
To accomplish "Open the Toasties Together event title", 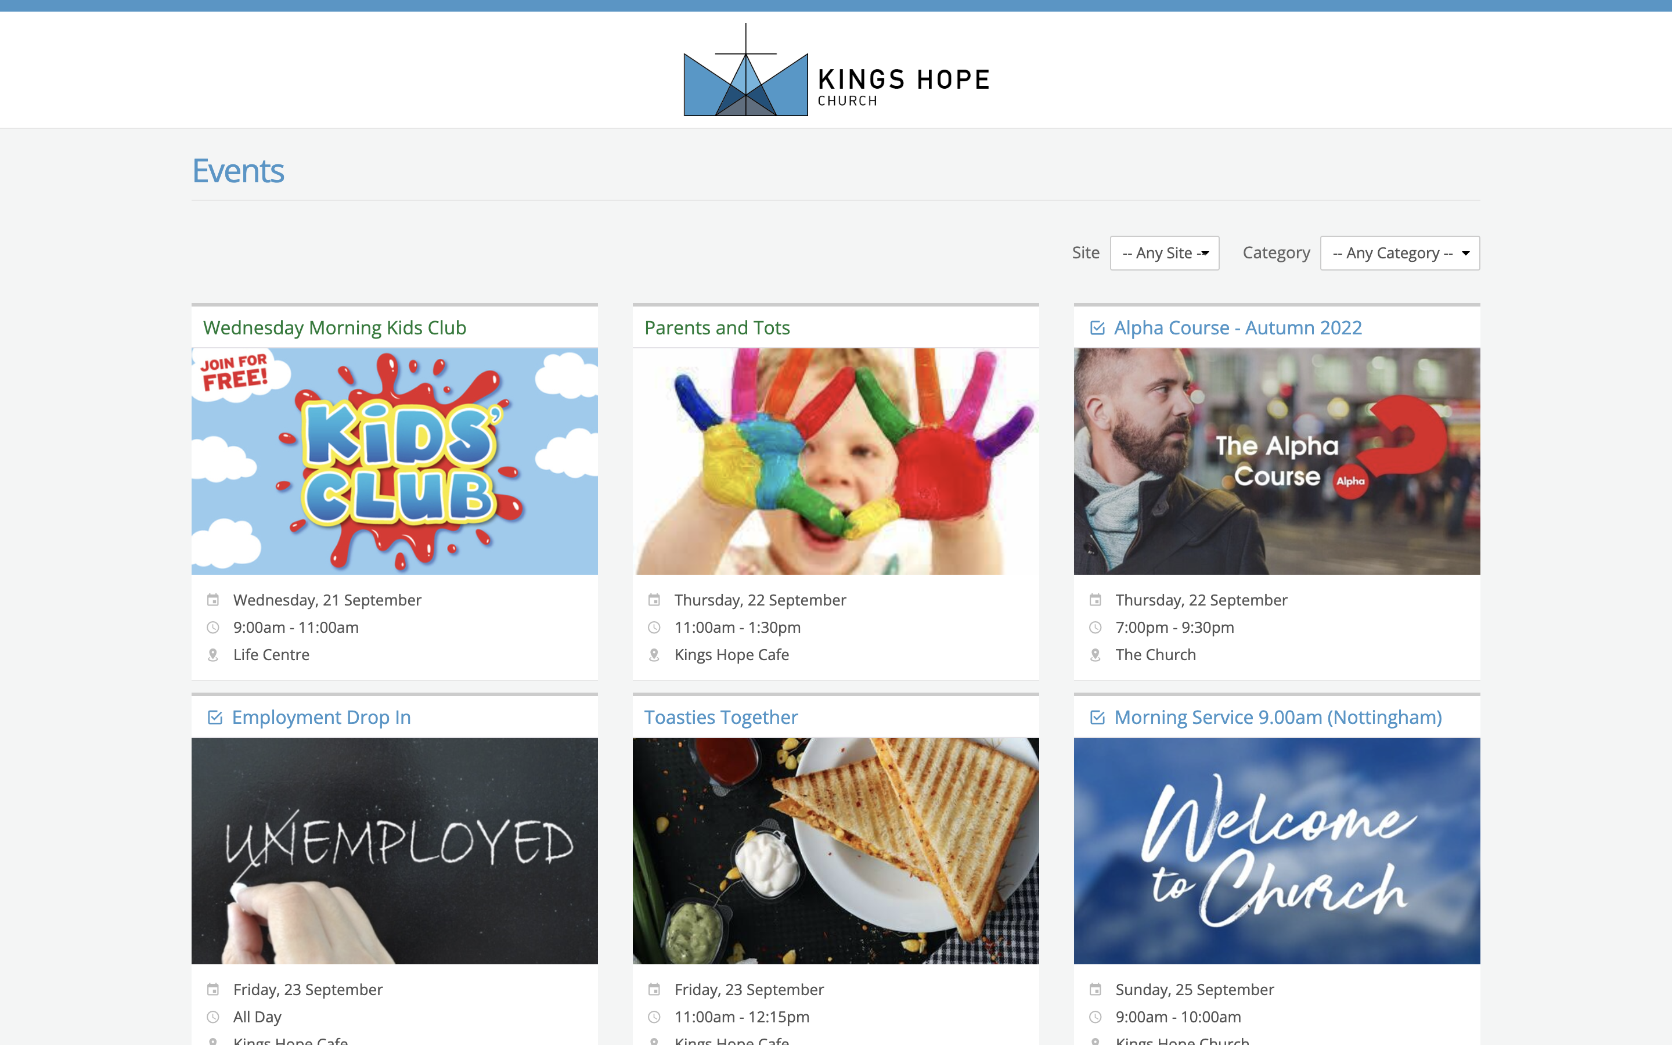I will [720, 718].
